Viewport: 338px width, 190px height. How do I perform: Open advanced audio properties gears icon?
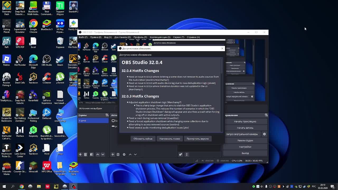181,154
